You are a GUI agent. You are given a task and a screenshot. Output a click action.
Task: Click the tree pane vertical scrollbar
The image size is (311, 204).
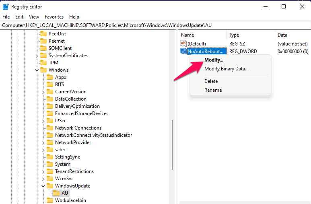coord(173,137)
